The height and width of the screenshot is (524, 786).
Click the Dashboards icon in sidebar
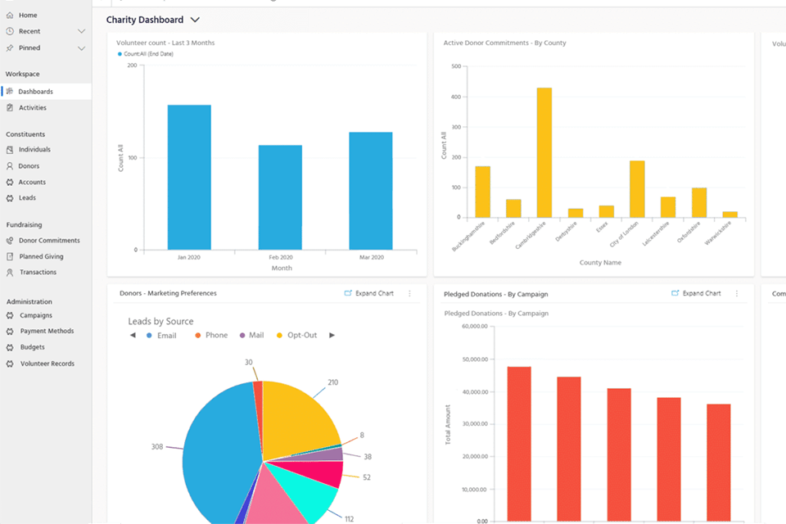pos(10,92)
